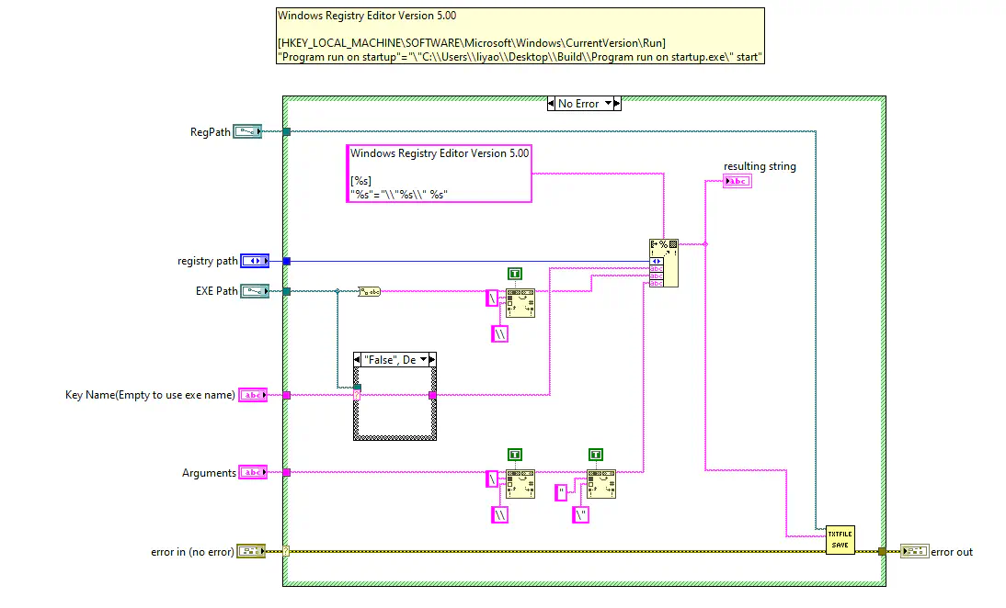Toggle True constant above first Arguments replace node
The width and height of the screenshot is (1006, 608).
point(515,454)
